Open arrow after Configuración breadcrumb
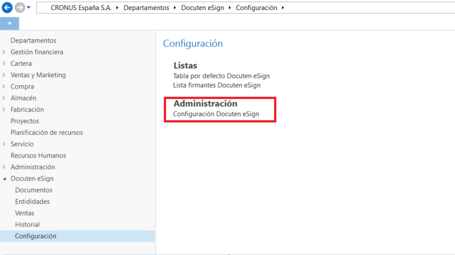 (283, 8)
